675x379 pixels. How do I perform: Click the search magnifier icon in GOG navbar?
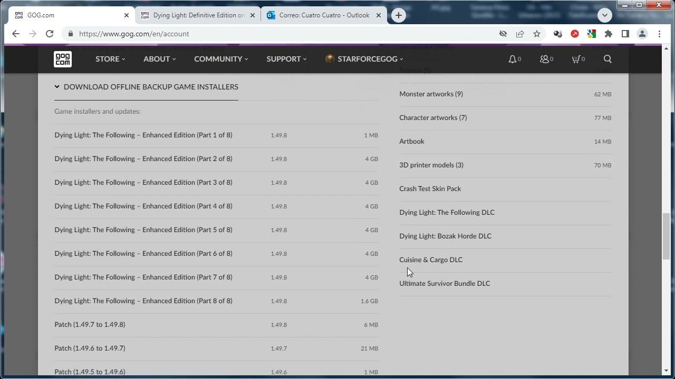click(607, 59)
